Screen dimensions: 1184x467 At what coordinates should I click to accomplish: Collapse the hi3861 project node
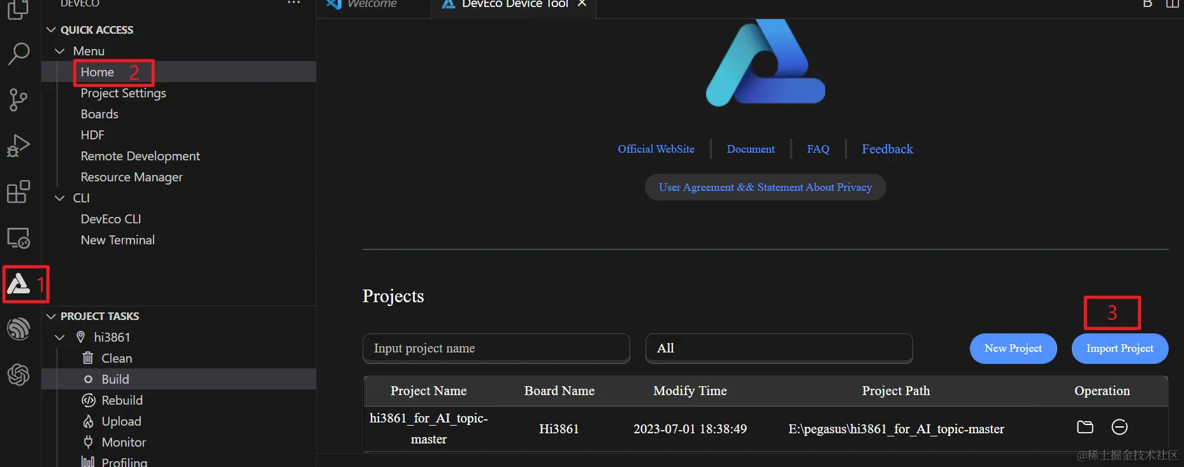pyautogui.click(x=60, y=337)
